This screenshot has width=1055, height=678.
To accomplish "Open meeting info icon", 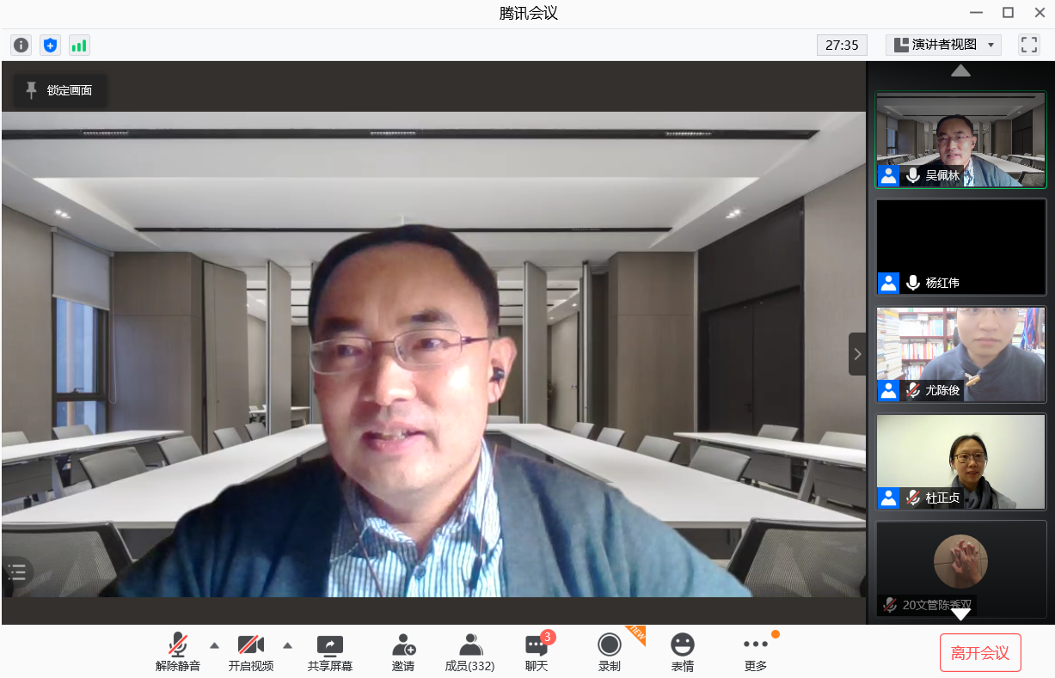I will 21,45.
